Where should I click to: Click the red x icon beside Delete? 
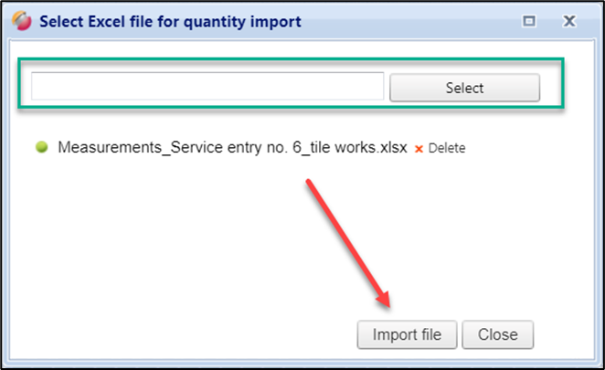419,148
